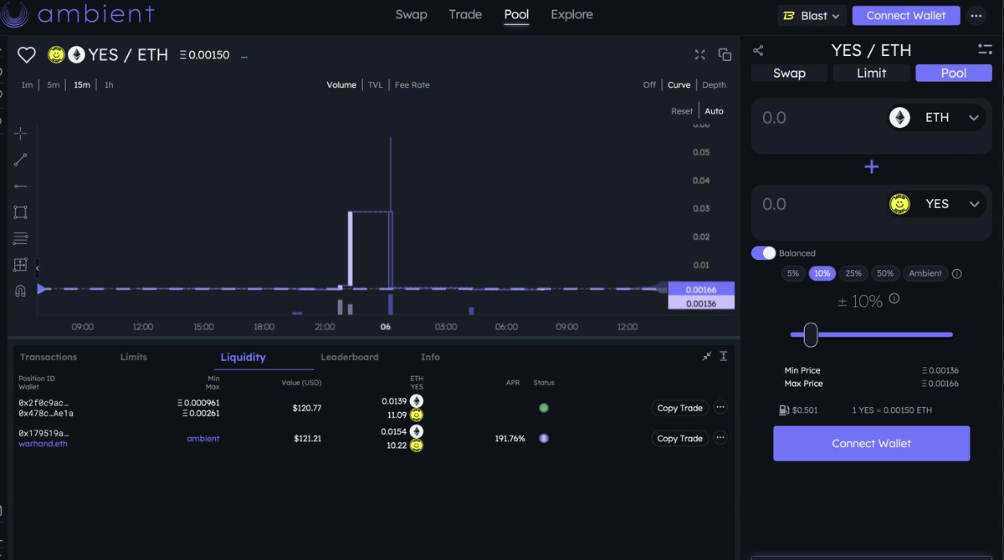This screenshot has width=1004, height=560.
Task: Show Volume indicator on chart
Action: [341, 85]
